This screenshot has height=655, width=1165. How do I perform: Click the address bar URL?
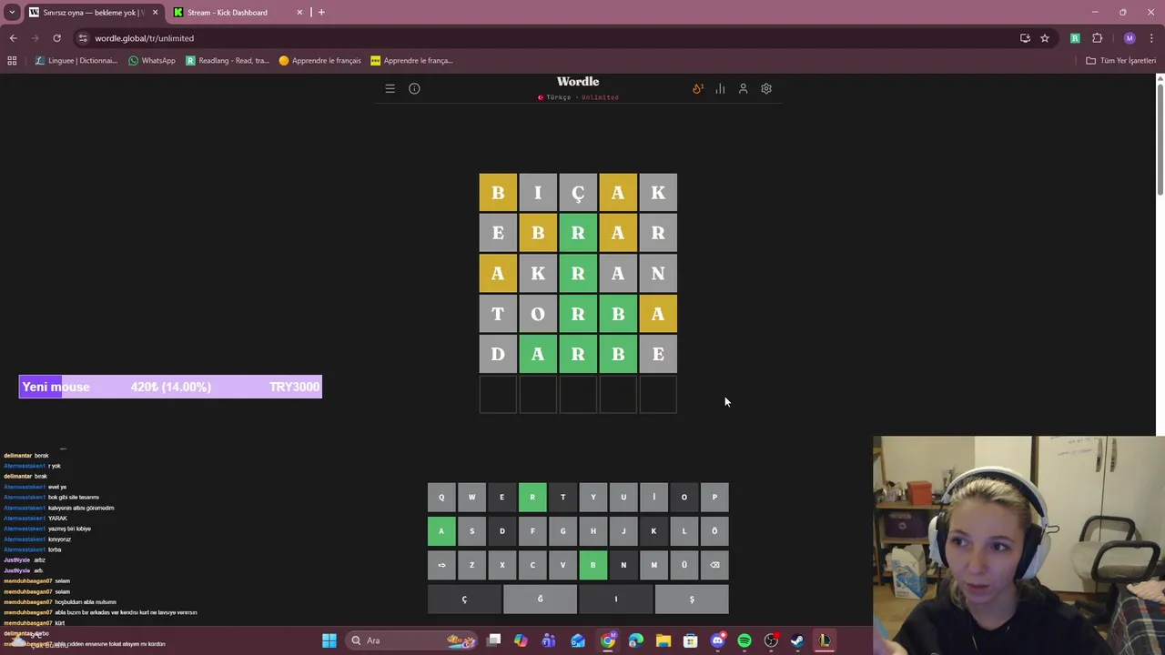point(145,38)
